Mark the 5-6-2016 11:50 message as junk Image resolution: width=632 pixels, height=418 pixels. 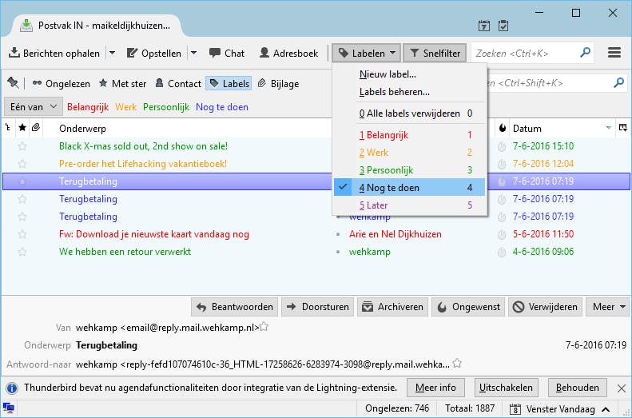click(502, 235)
